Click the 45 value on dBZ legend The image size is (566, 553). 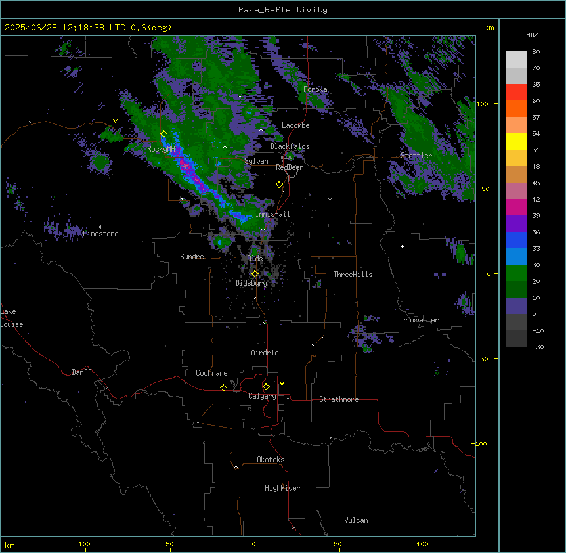(536, 183)
